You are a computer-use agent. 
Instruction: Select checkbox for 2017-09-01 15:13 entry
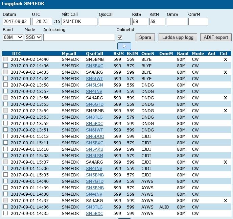click(x=5, y=136)
